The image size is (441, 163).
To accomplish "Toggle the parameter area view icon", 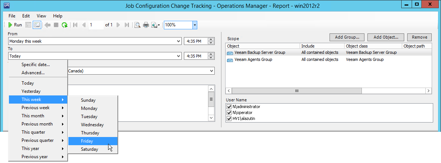I will point(37,25).
